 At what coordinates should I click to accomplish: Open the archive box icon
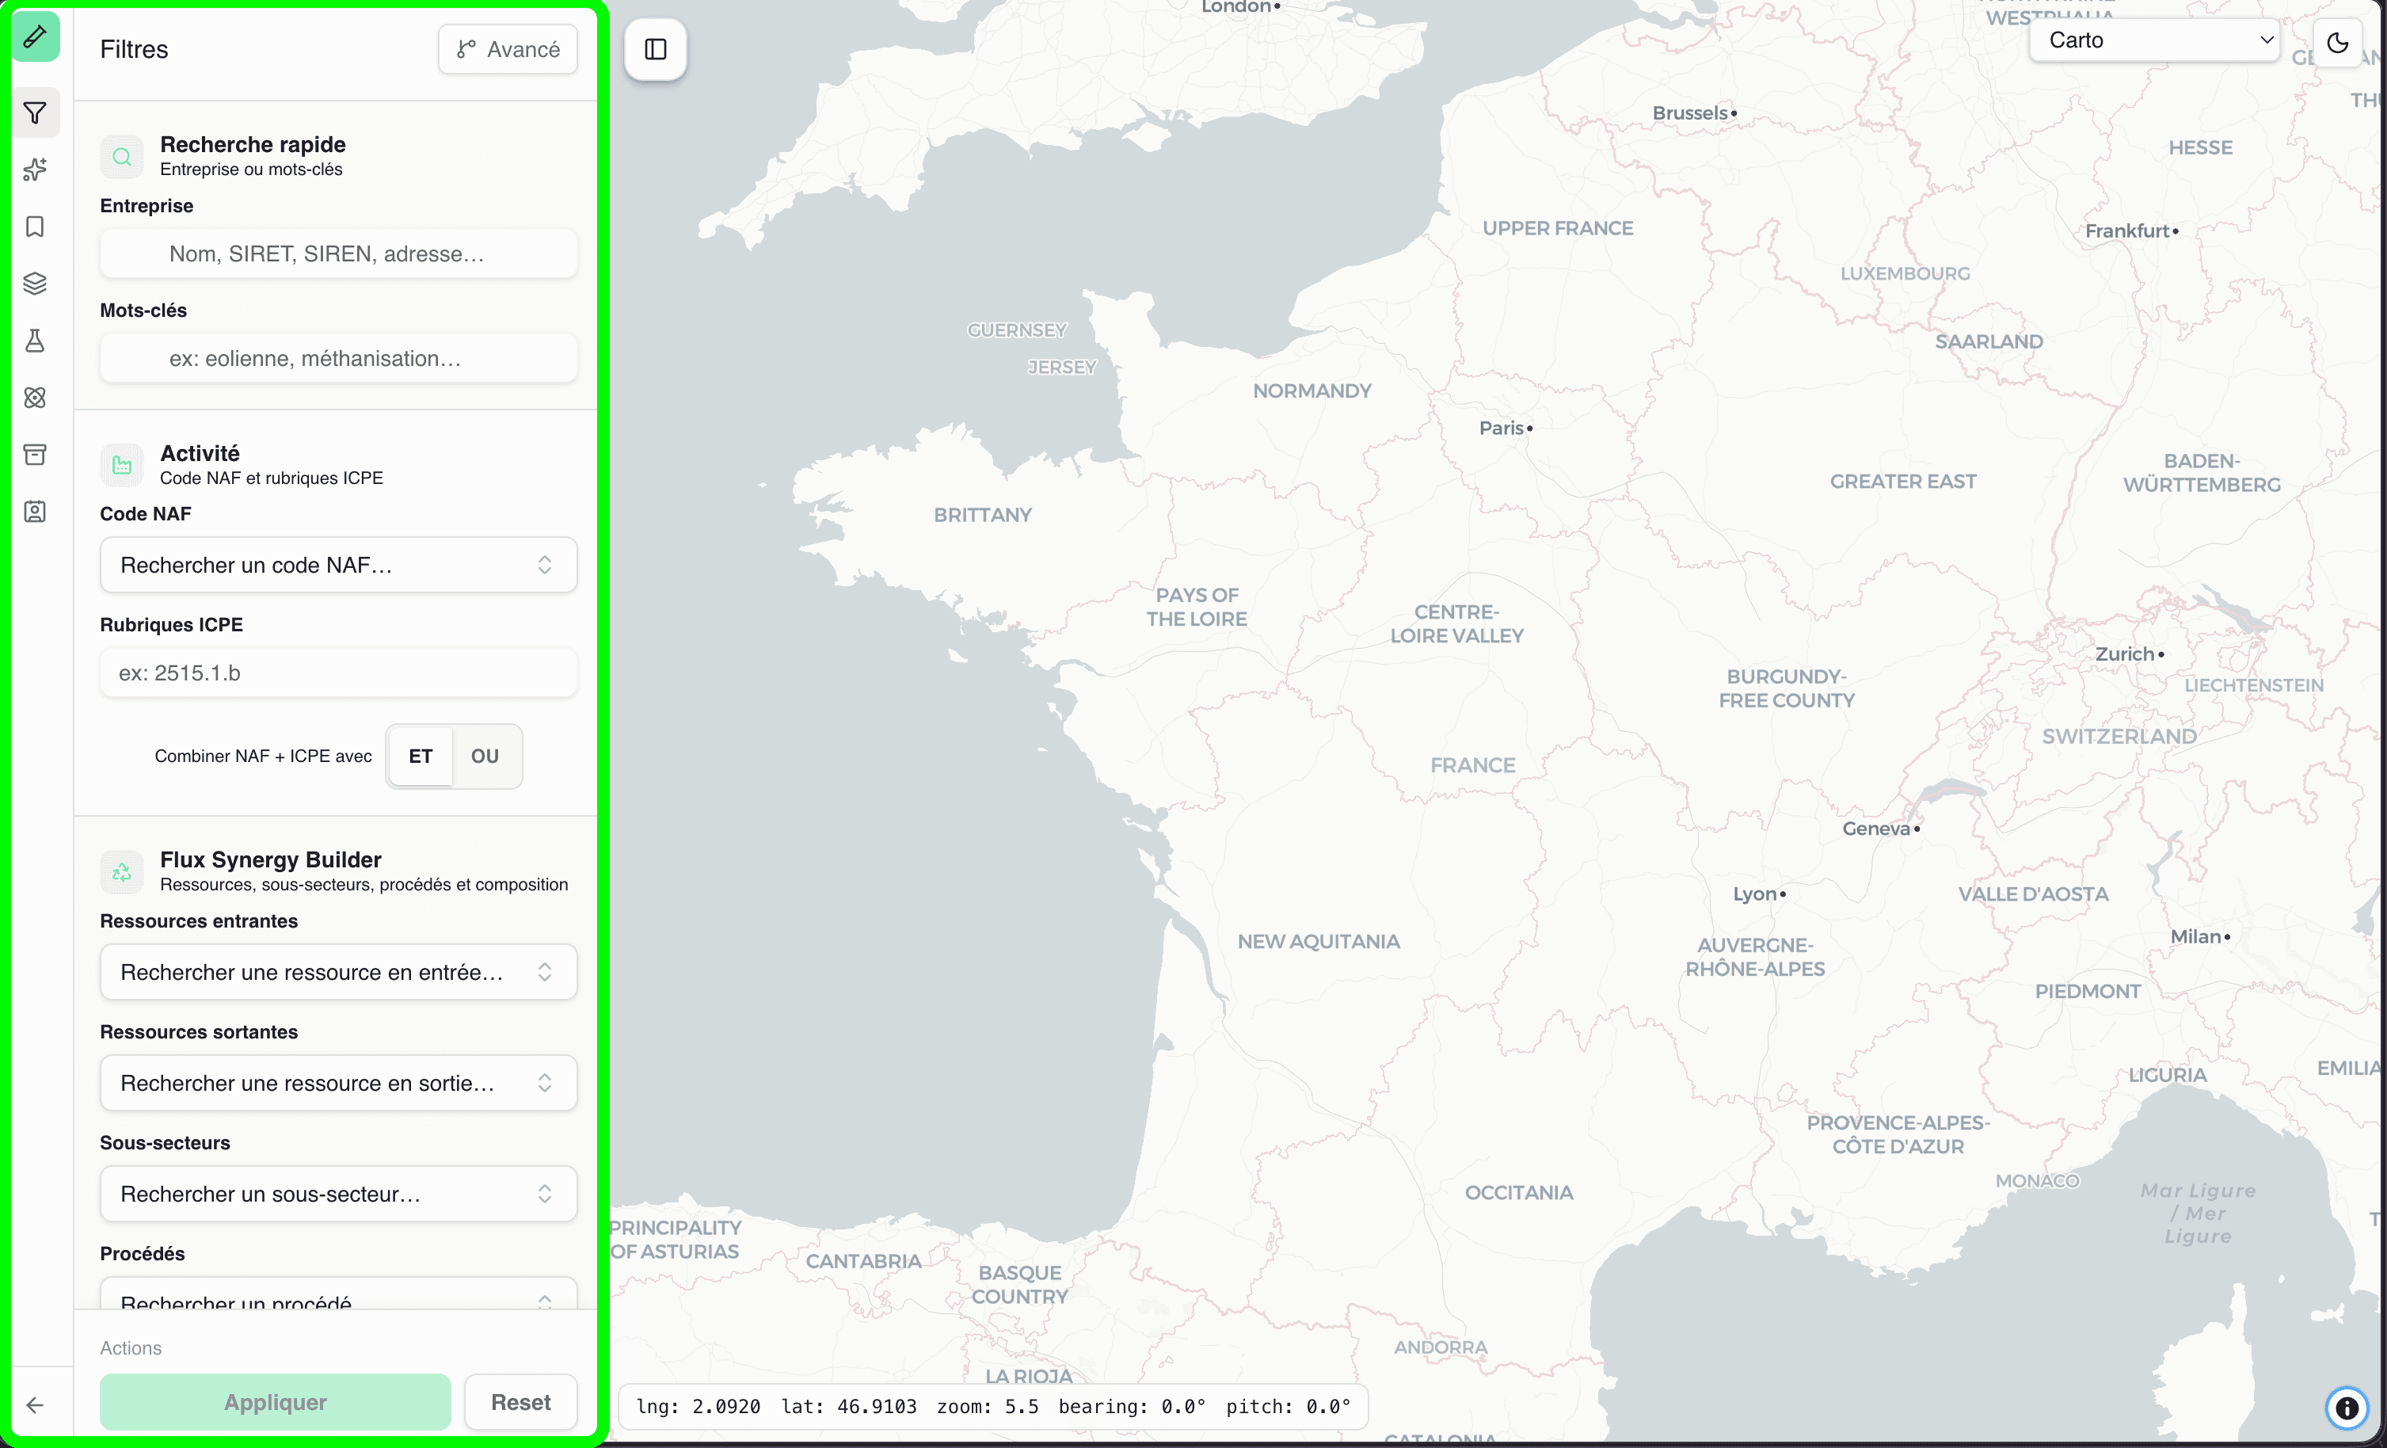[x=35, y=455]
